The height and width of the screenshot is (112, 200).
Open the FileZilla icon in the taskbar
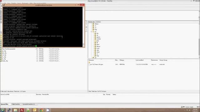coord(22,110)
